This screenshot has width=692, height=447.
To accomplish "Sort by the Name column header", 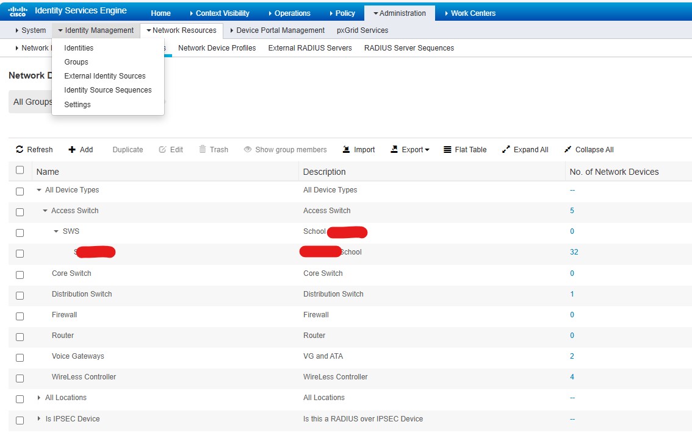I will coord(48,172).
